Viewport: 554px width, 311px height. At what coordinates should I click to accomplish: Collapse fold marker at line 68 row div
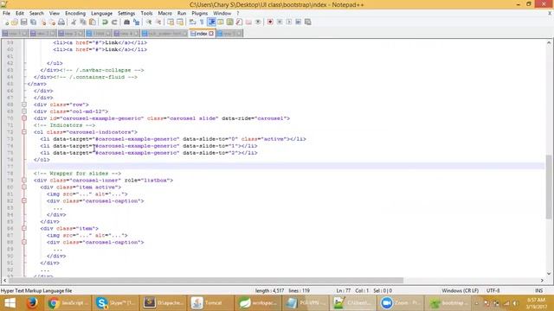(x=24, y=105)
